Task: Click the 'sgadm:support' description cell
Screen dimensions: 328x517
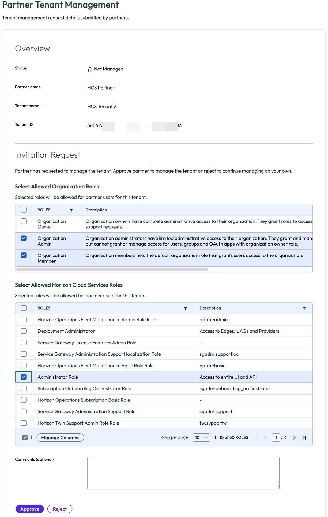Action: pyautogui.click(x=216, y=412)
